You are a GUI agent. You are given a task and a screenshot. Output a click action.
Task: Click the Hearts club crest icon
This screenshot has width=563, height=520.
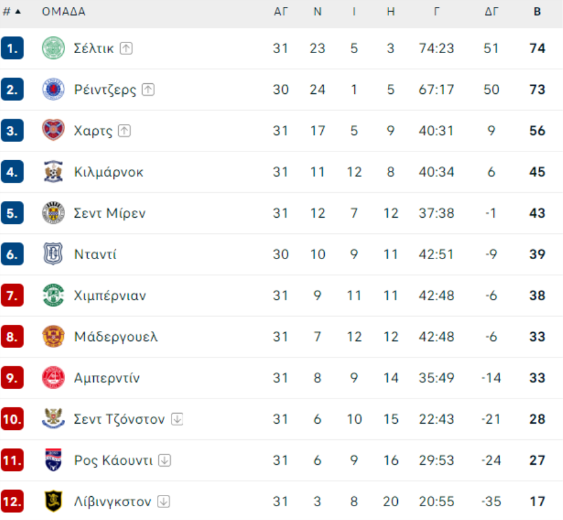[53, 130]
